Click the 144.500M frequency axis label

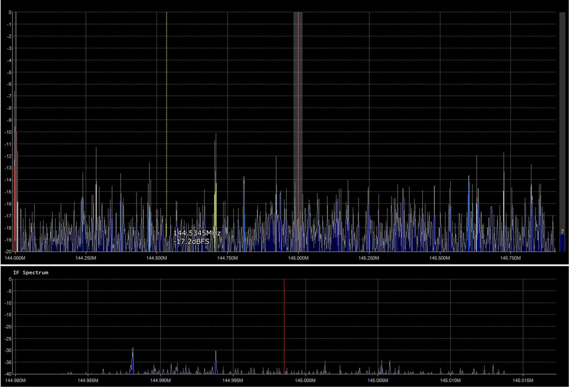(156, 258)
